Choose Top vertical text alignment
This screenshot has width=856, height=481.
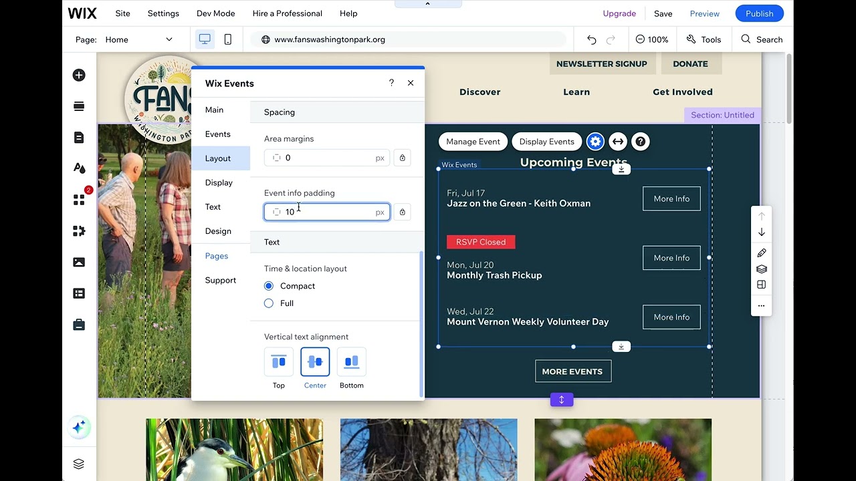279,362
